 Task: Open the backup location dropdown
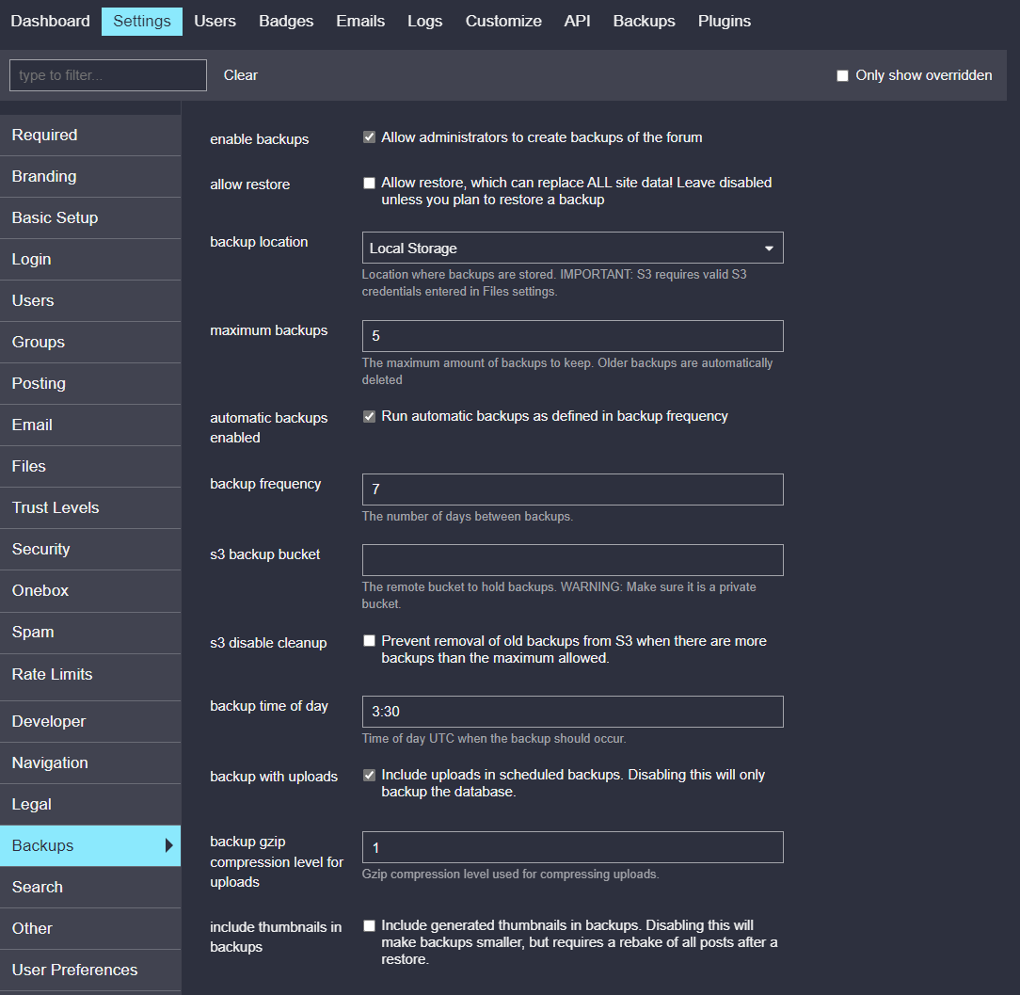coord(572,248)
